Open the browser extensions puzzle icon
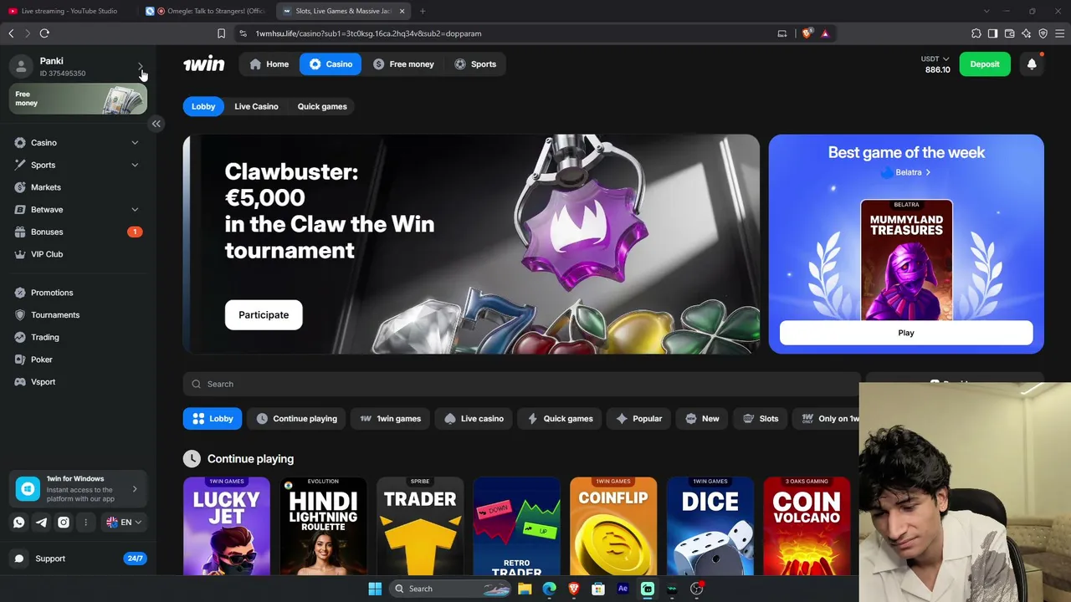Screen dimensions: 1071x602 click(976, 33)
